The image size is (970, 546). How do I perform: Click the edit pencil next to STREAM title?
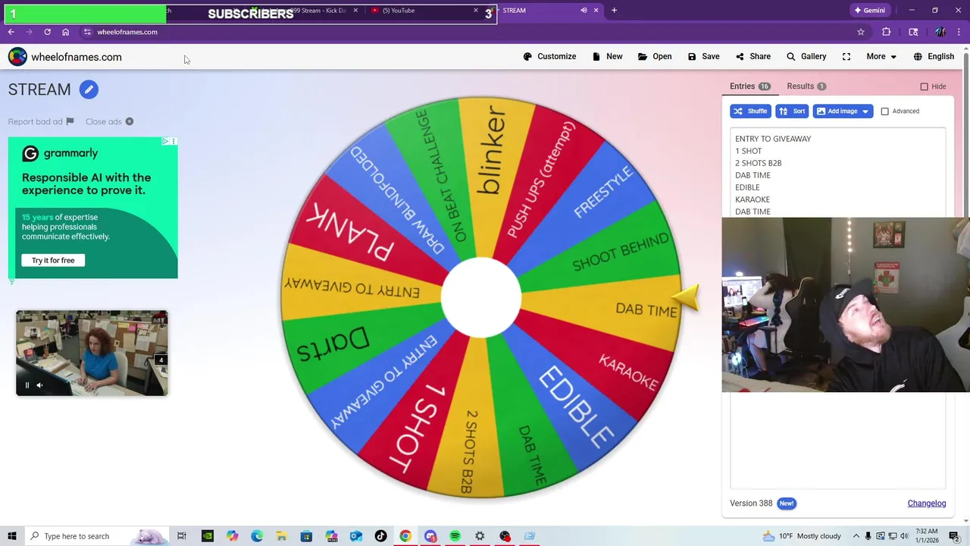(x=89, y=89)
